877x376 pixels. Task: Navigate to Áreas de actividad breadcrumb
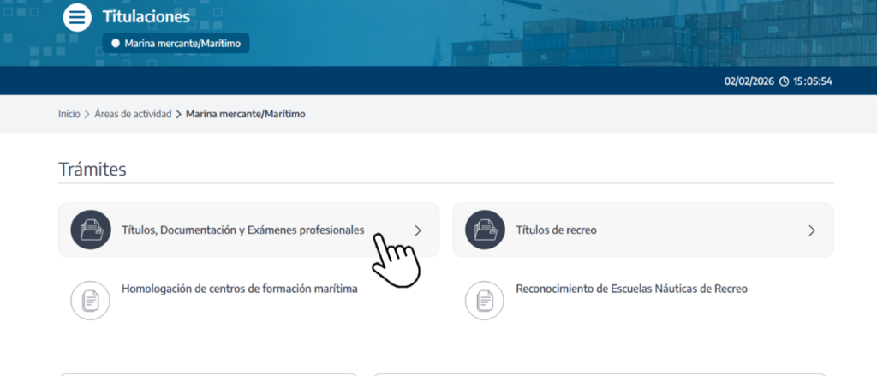(132, 114)
